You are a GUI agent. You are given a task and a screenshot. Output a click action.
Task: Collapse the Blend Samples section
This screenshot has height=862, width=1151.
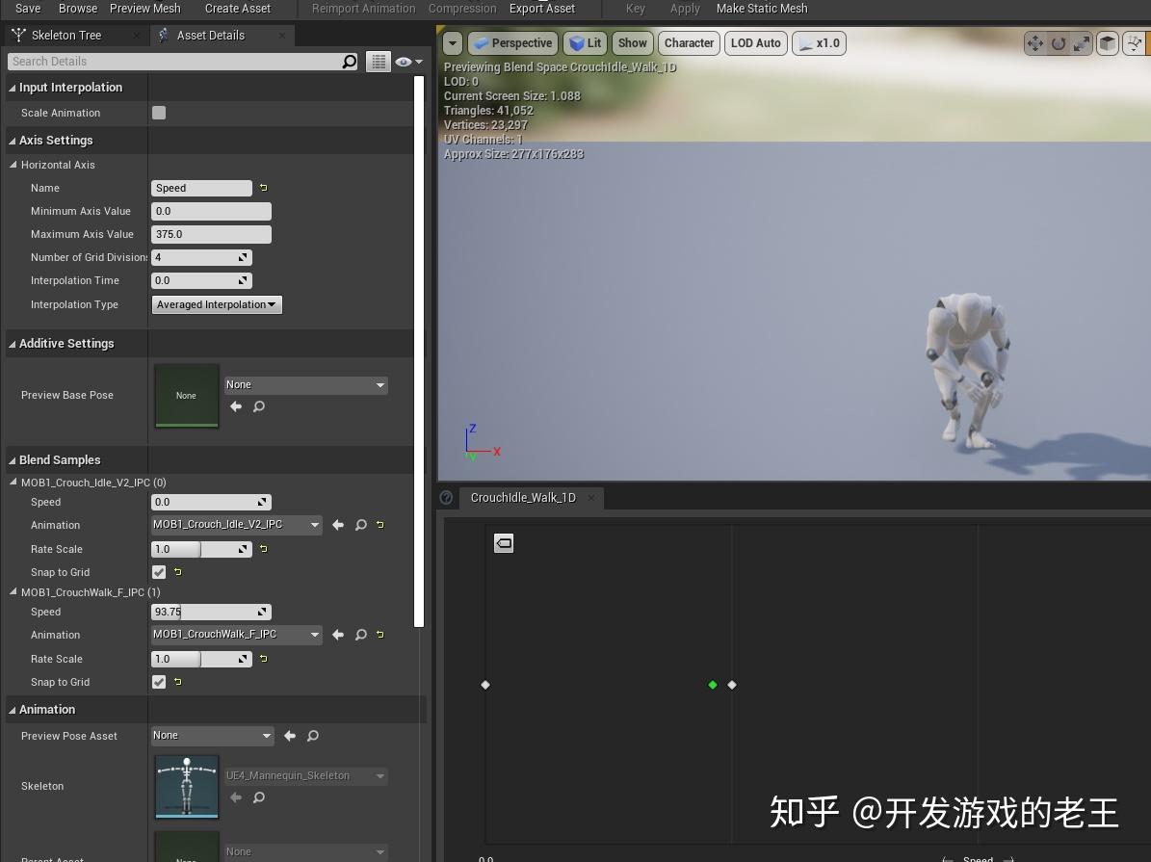point(13,459)
